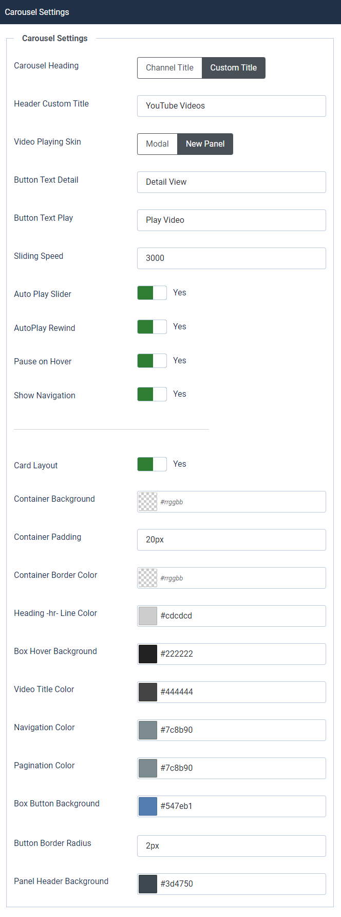Screen dimensions: 341x917
Task: Click the Container Border Color swatch
Action: tap(148, 578)
